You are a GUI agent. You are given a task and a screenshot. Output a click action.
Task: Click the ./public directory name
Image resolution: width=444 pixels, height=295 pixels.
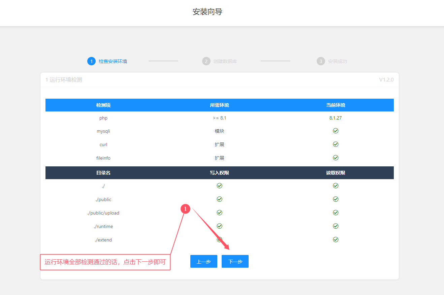(103, 199)
